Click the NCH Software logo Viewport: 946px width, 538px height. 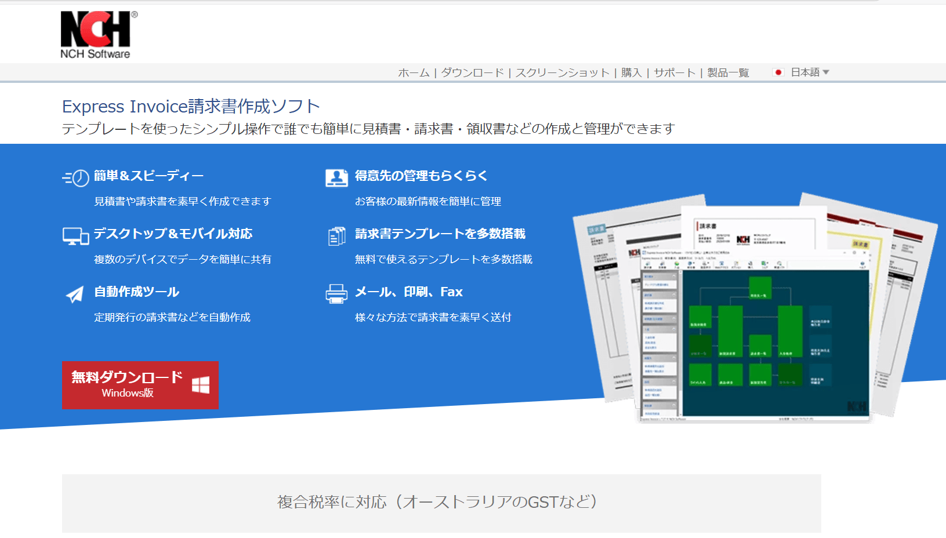click(x=98, y=35)
